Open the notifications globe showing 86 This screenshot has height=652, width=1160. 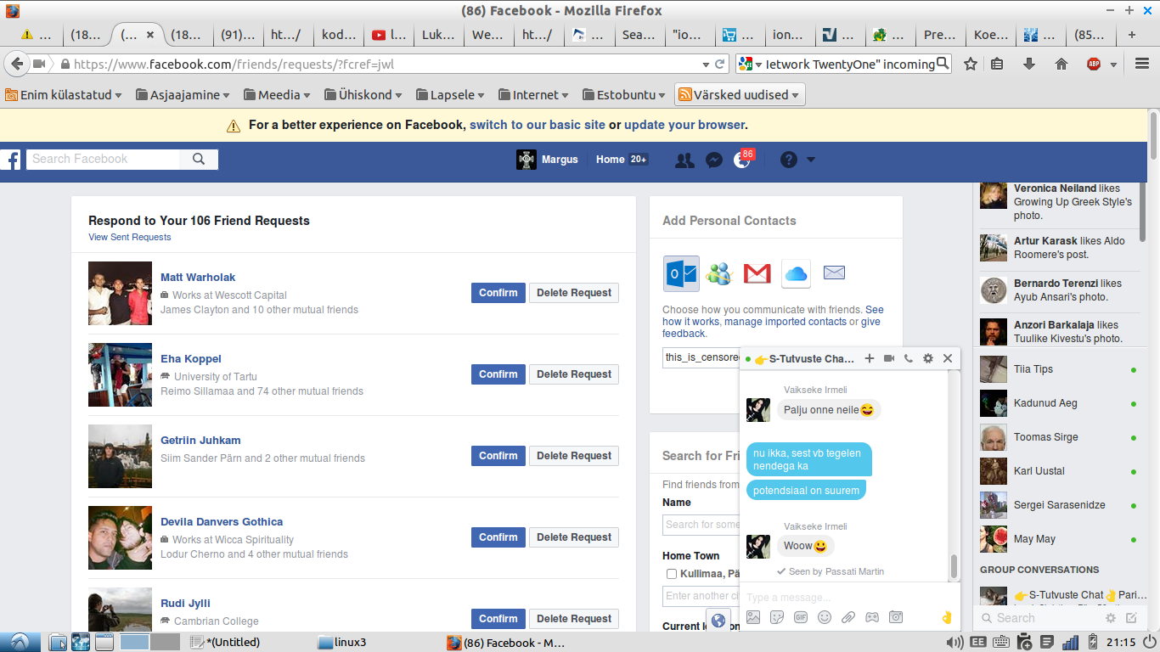coord(742,160)
